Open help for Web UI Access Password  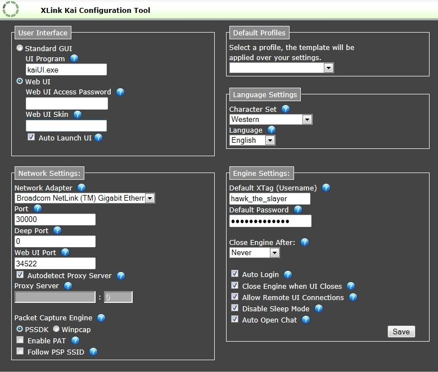pos(120,92)
